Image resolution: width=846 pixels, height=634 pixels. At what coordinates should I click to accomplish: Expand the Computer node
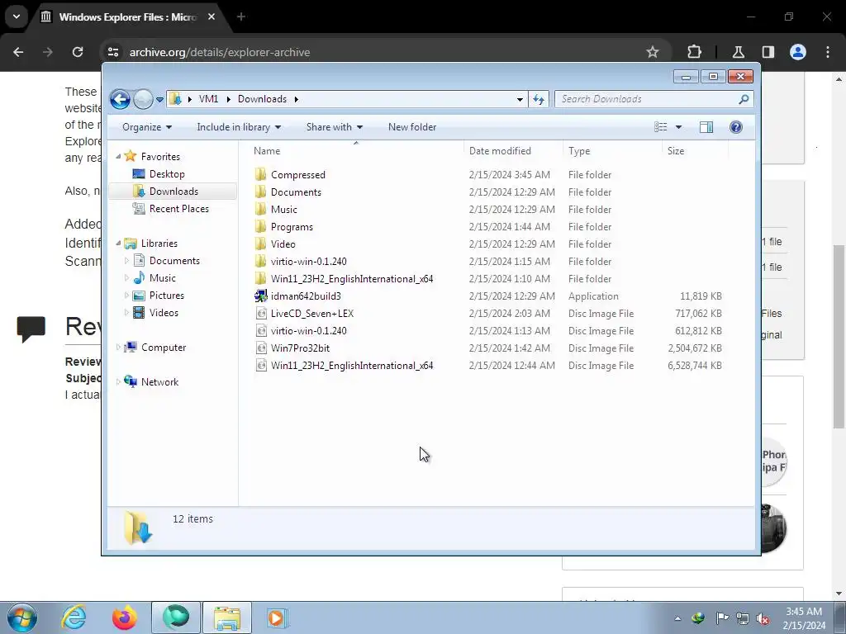coord(118,348)
